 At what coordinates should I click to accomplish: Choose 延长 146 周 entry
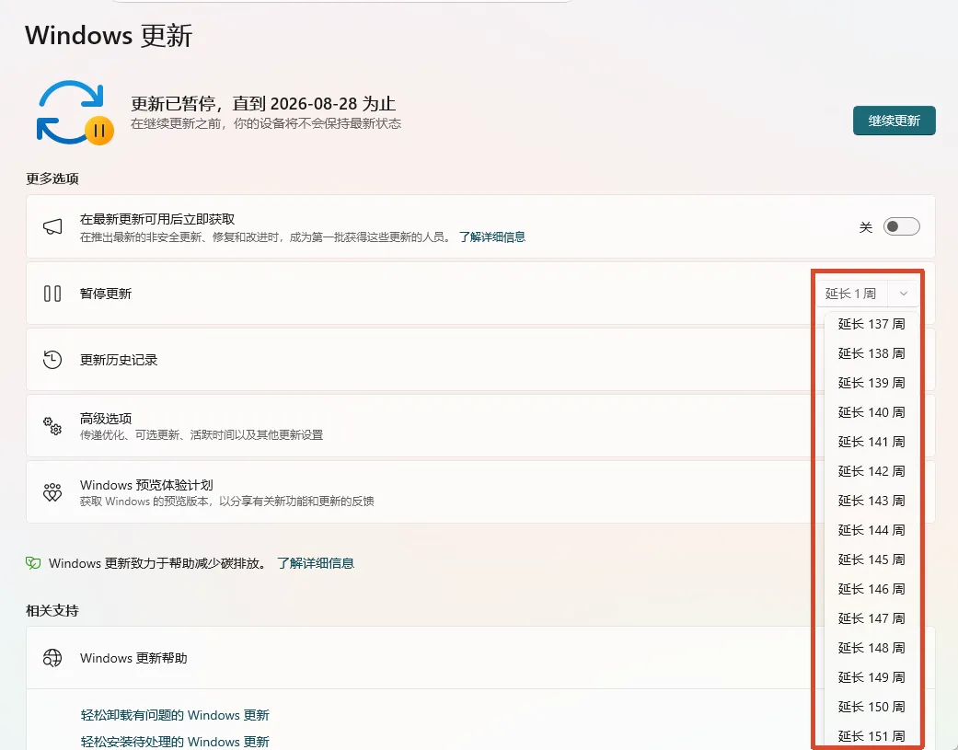coord(871,589)
